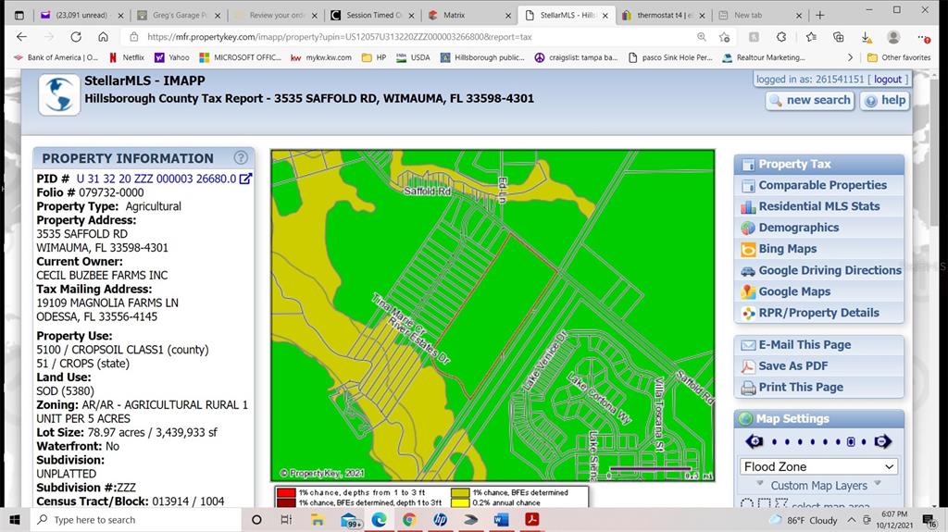Print this page using the printer option
Image resolution: width=948 pixels, height=532 pixels.
800,387
